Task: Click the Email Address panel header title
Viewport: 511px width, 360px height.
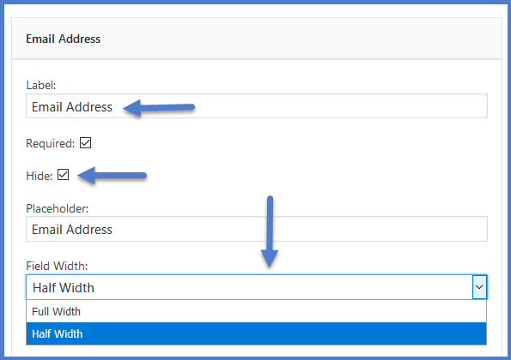Action: tap(64, 39)
